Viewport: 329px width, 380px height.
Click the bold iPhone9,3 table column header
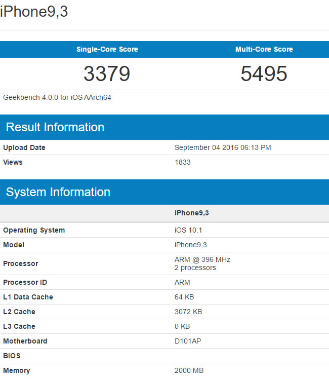191,213
